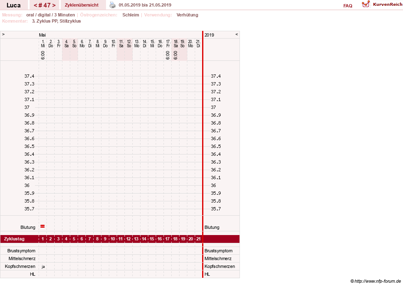Click the Luca name tab

[14, 5]
